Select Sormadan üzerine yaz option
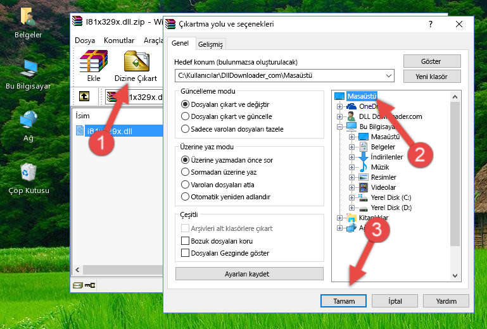The image size is (487, 329). pos(185,172)
